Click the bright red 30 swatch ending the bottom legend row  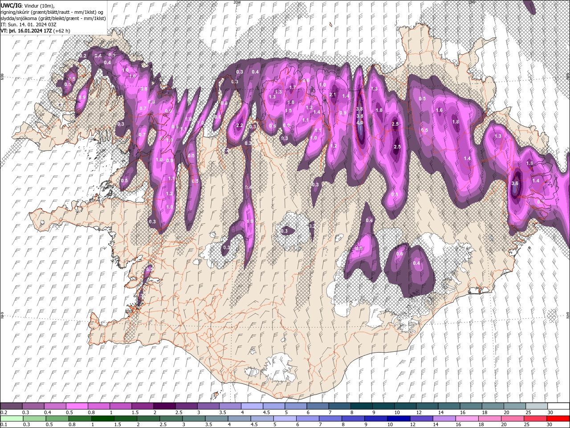click(558, 419)
